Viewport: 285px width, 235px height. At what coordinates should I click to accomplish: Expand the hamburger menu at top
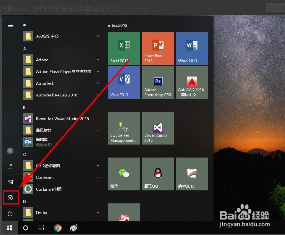coord(10,26)
